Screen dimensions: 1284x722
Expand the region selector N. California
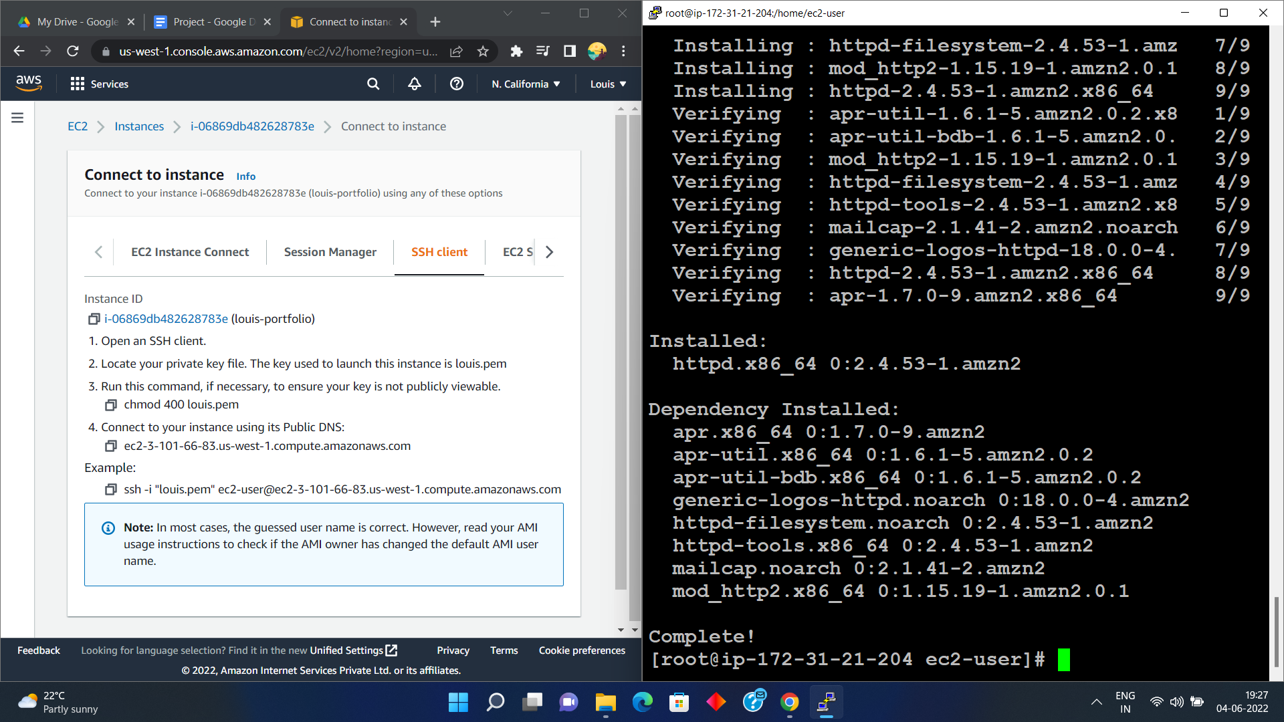coord(526,84)
